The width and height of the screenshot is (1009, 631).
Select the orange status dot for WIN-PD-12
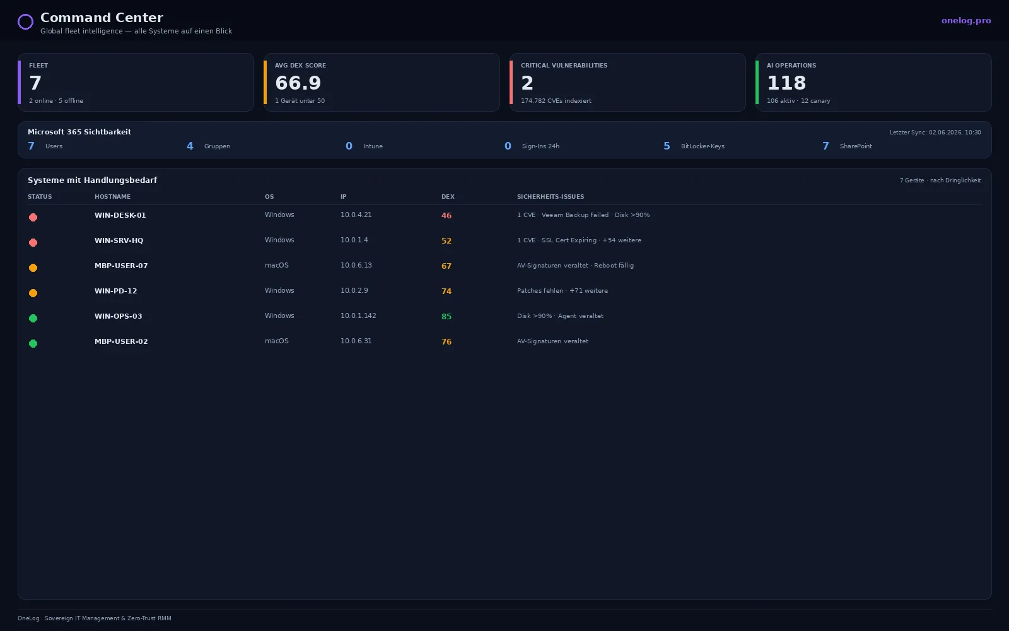pyautogui.click(x=33, y=293)
